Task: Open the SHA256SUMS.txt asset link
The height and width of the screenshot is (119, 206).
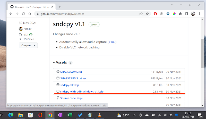Action: coord(71,72)
